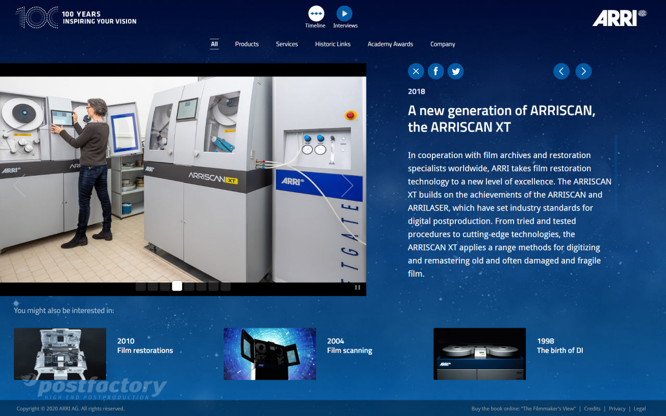666x416 pixels.
Task: Select the Historic Links tab
Action: (x=333, y=44)
